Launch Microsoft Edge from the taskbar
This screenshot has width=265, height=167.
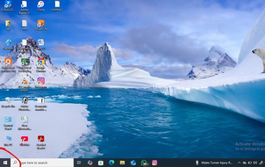[x=111, y=163]
